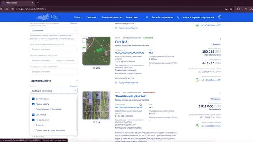Focus the minimum land area input field

coord(41,60)
